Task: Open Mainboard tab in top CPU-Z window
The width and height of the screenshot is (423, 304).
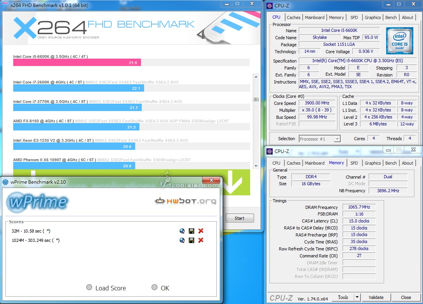Action: tap(315, 17)
